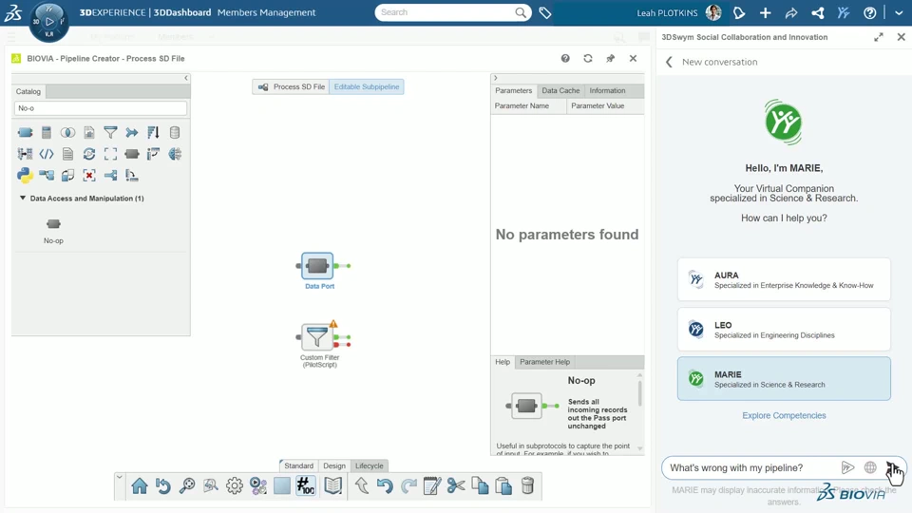The width and height of the screenshot is (912, 513).
Task: Open settings gear in the bottom toolbar
Action: pyautogui.click(x=235, y=485)
